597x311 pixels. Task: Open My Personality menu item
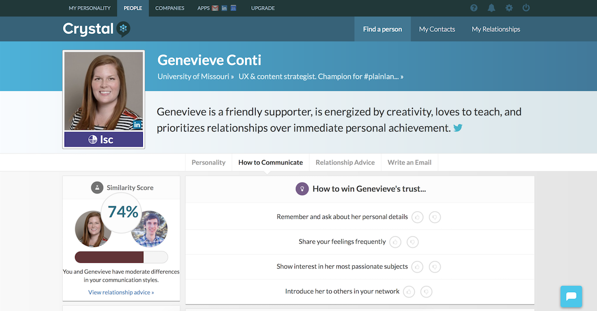point(90,8)
